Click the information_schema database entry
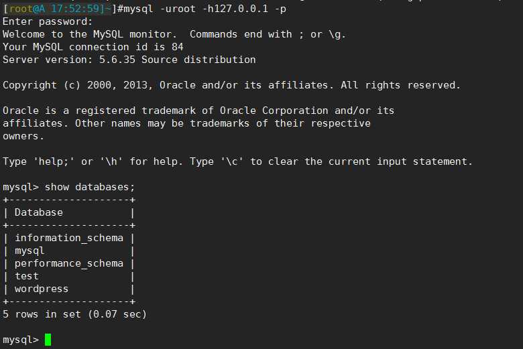 coord(69,238)
